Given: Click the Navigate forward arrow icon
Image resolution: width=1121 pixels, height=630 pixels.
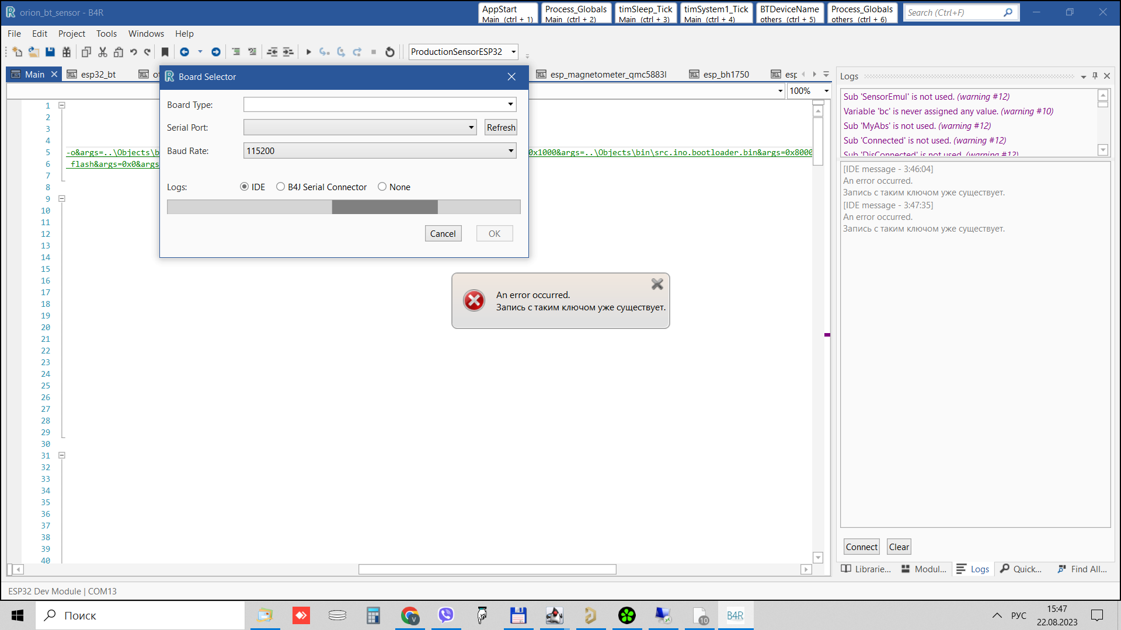Looking at the screenshot, I should click(216, 52).
